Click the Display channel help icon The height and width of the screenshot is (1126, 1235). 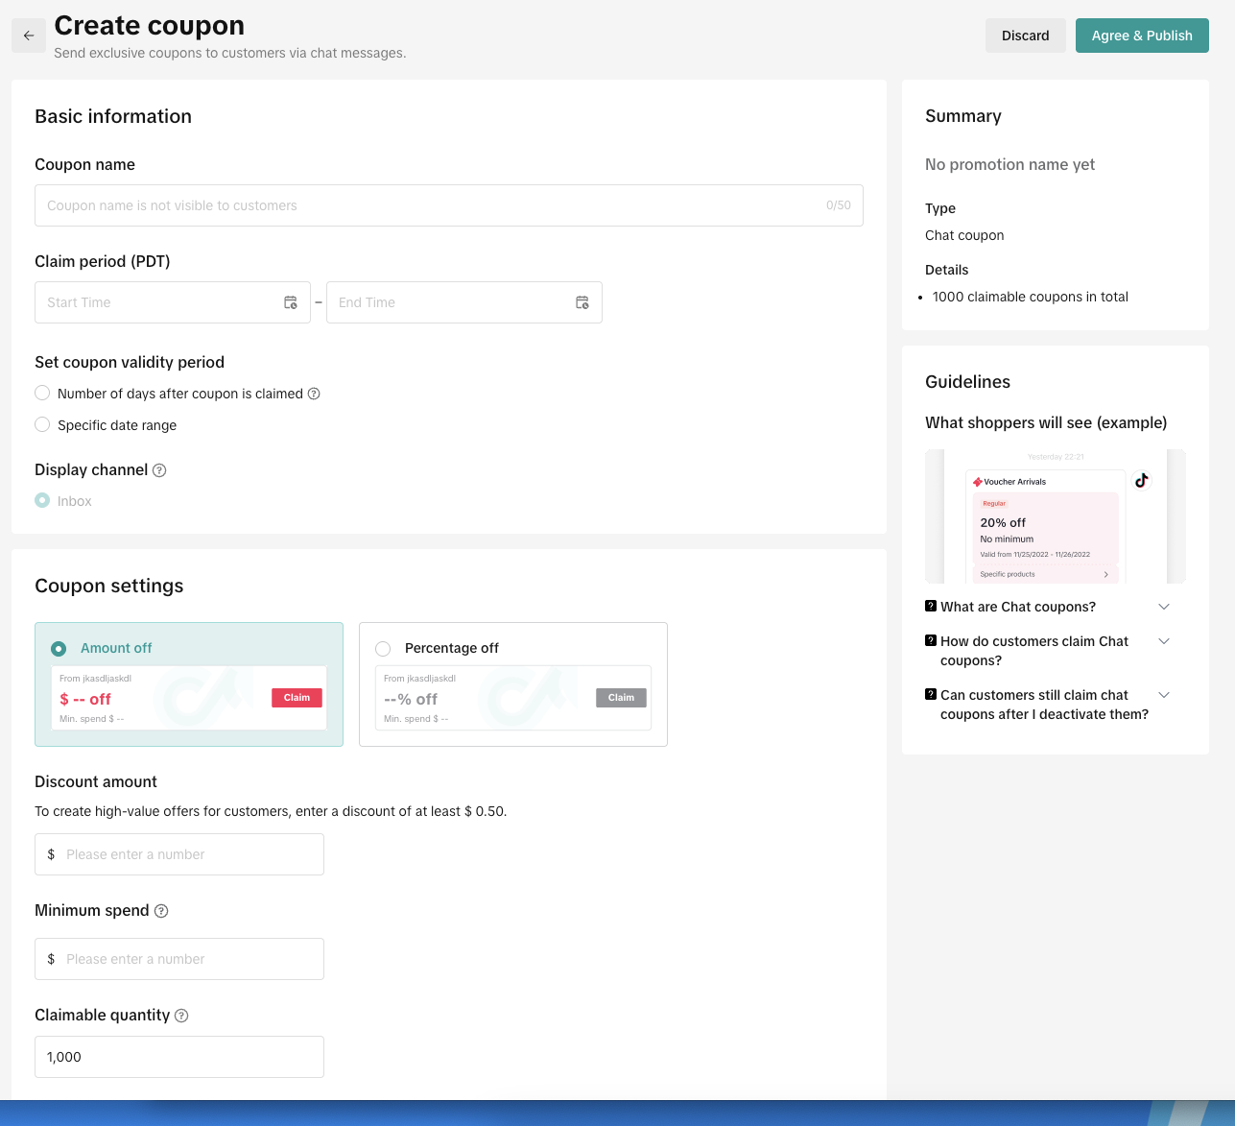[160, 470]
